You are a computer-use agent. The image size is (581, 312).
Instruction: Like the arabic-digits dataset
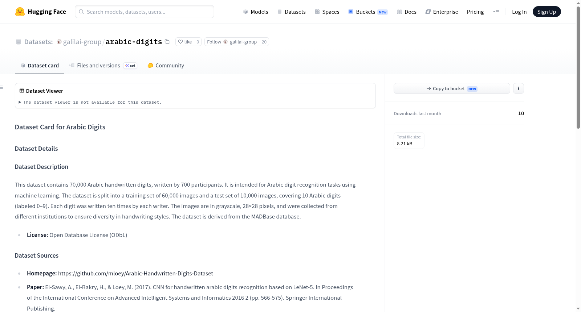pyautogui.click(x=185, y=42)
